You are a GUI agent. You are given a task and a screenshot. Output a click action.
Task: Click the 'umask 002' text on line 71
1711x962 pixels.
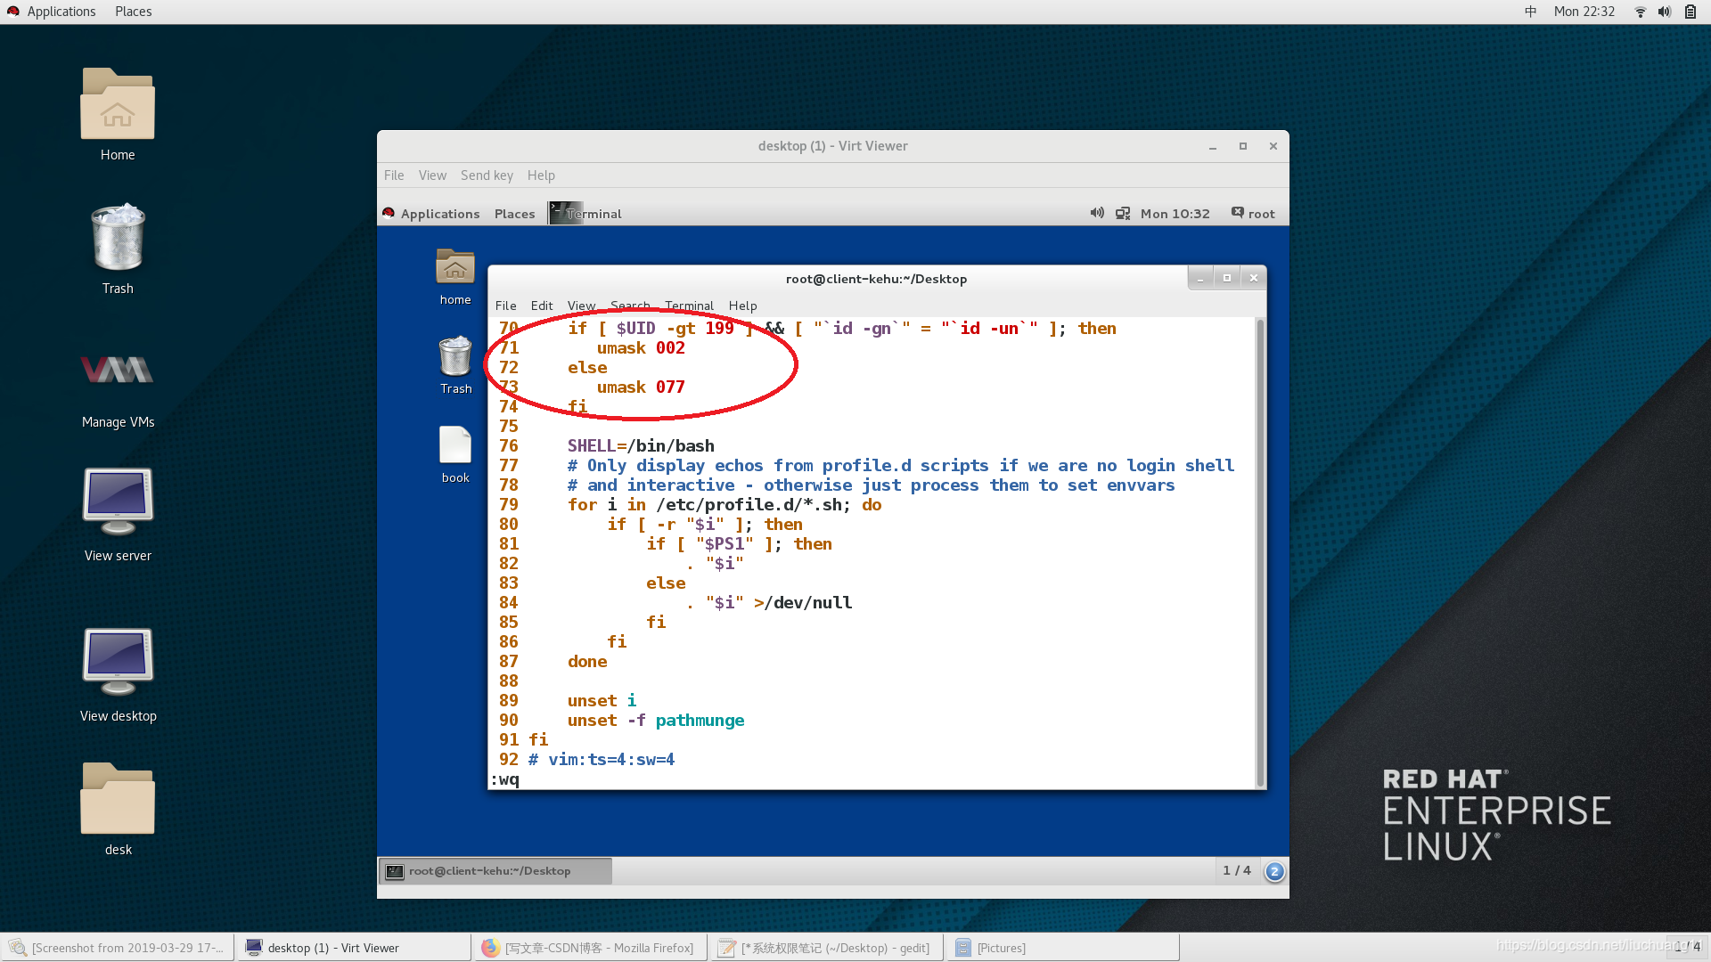point(641,348)
